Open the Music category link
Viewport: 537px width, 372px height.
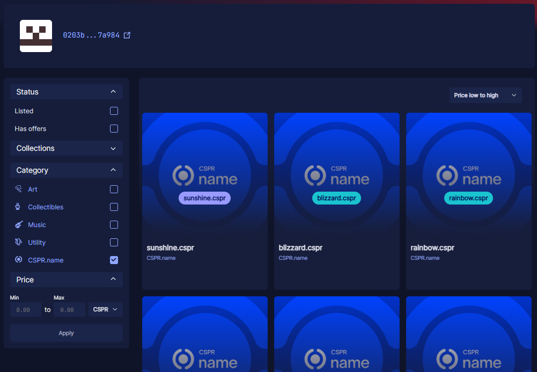coord(37,225)
